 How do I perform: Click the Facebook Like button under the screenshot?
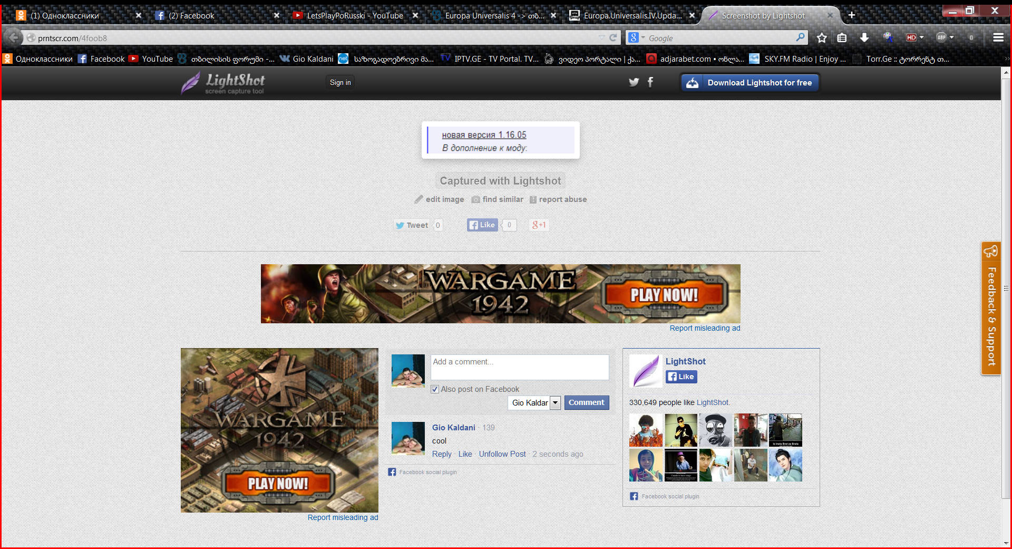482,225
